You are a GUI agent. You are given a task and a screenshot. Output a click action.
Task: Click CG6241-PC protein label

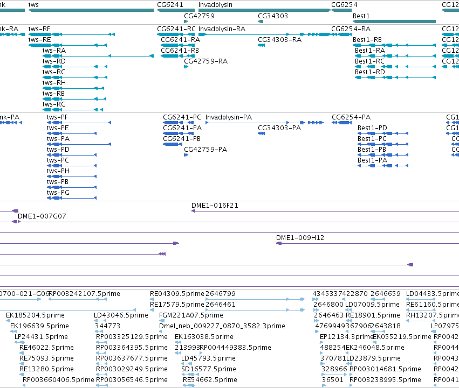[x=182, y=117]
